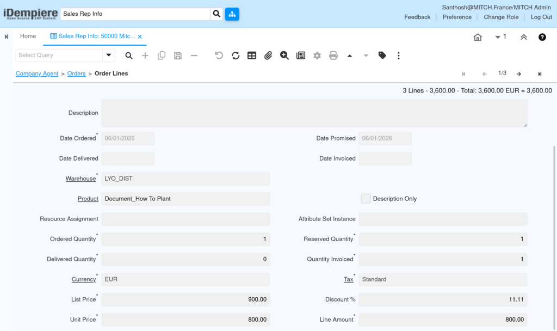Click the vertical scrollbar on right
The image size is (557, 331).
(554, 237)
